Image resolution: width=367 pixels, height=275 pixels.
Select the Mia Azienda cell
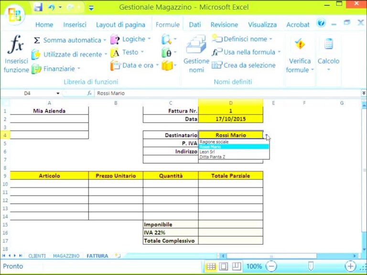[49, 111]
